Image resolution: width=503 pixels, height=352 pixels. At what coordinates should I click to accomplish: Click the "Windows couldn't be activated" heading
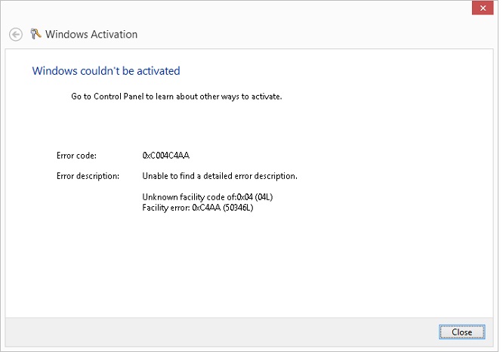[106, 71]
